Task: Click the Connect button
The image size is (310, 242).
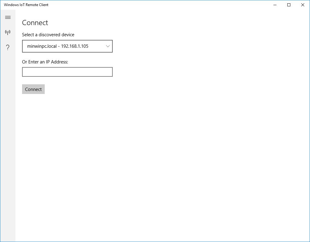Action: pyautogui.click(x=33, y=89)
